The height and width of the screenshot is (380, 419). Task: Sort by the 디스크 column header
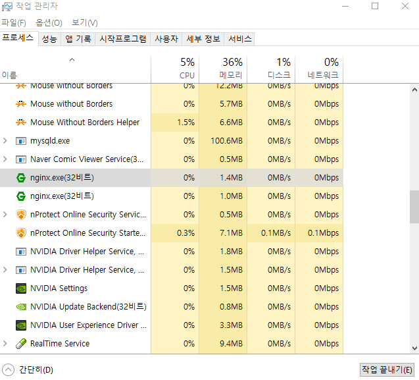pyautogui.click(x=271, y=70)
